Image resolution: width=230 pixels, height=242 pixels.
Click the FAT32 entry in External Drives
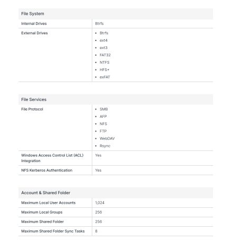coord(105,55)
